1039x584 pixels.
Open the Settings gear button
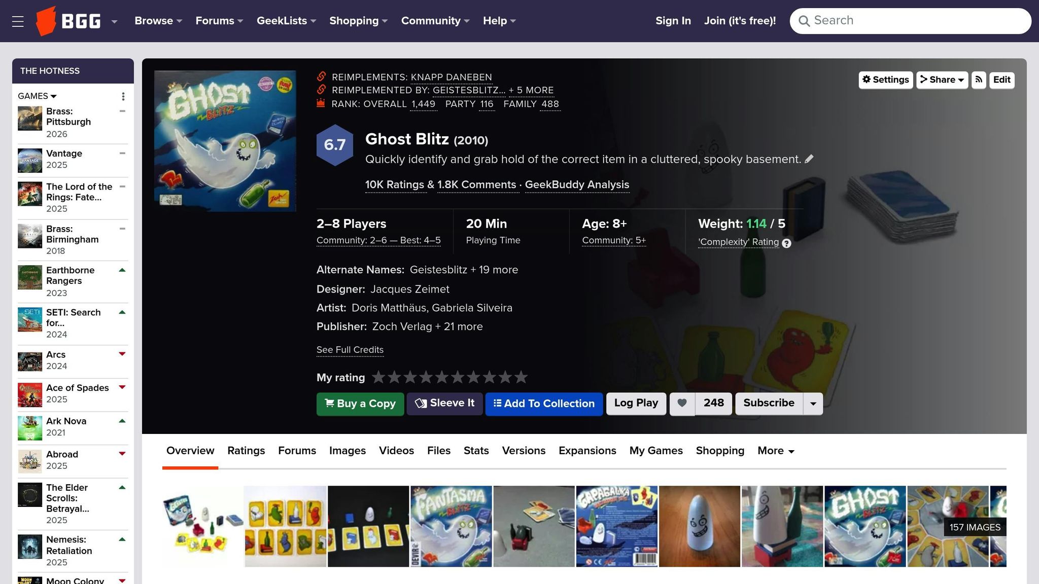click(885, 80)
